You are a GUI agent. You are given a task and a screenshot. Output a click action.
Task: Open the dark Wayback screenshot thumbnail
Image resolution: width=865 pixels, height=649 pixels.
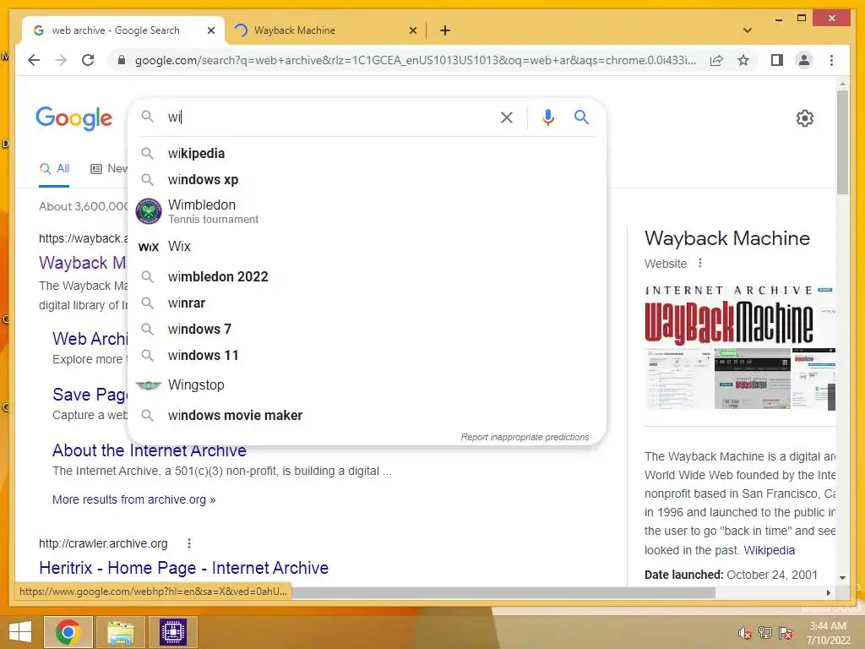coord(752,379)
